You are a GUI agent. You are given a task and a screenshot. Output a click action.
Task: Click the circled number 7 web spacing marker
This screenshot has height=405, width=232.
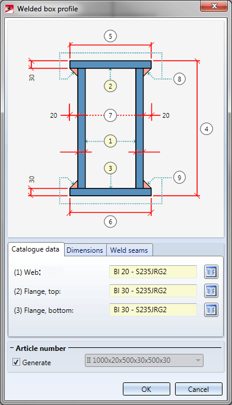click(x=110, y=115)
